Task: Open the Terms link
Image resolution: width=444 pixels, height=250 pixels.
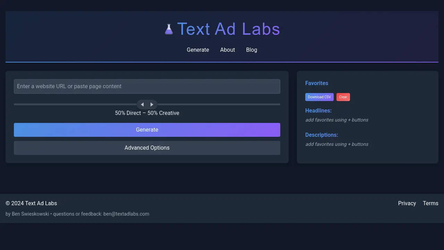Action: (x=430, y=203)
